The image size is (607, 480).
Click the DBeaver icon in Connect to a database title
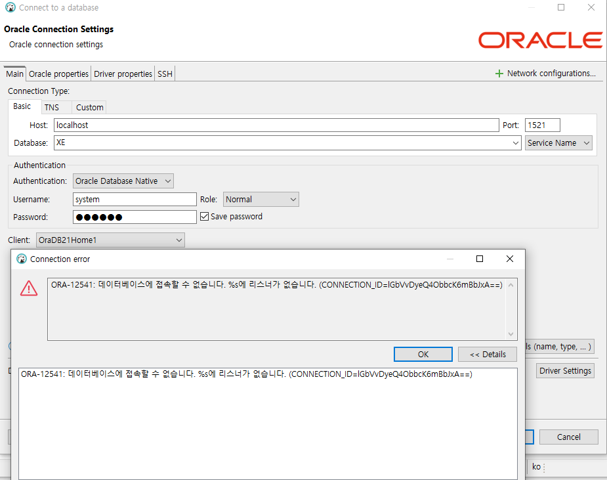coord(10,7)
